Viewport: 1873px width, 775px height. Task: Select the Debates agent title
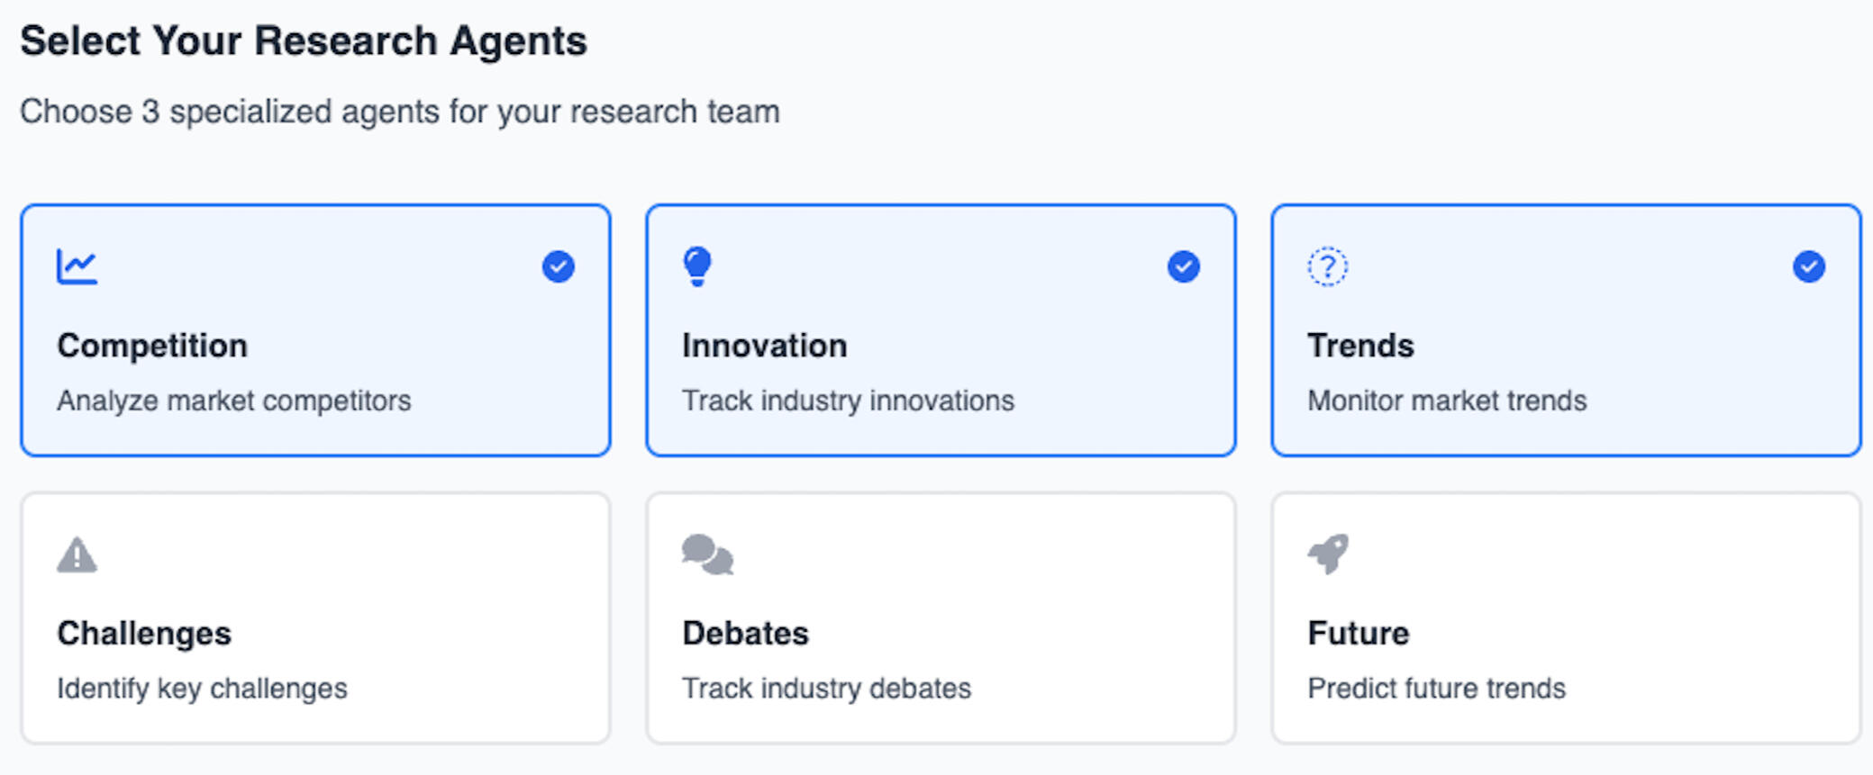745,633
